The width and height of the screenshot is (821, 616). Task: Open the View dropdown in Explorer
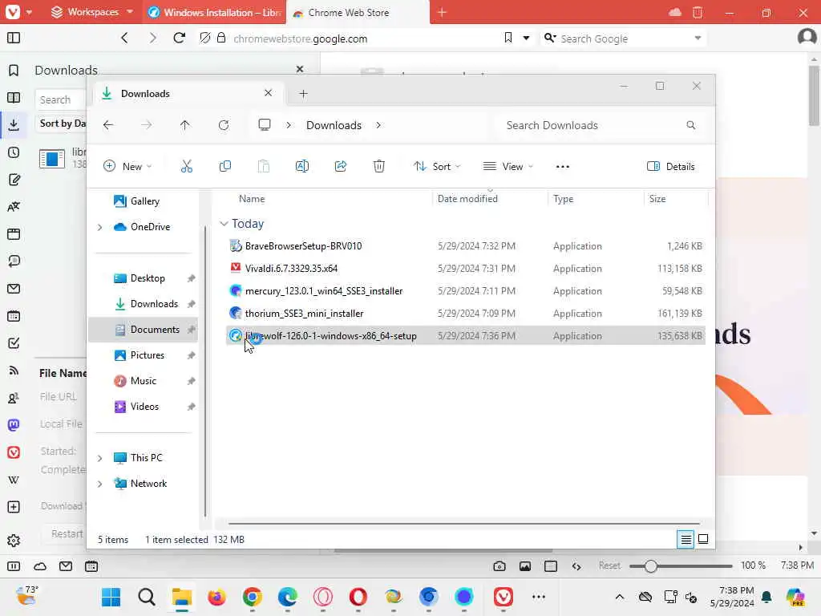coord(508,167)
